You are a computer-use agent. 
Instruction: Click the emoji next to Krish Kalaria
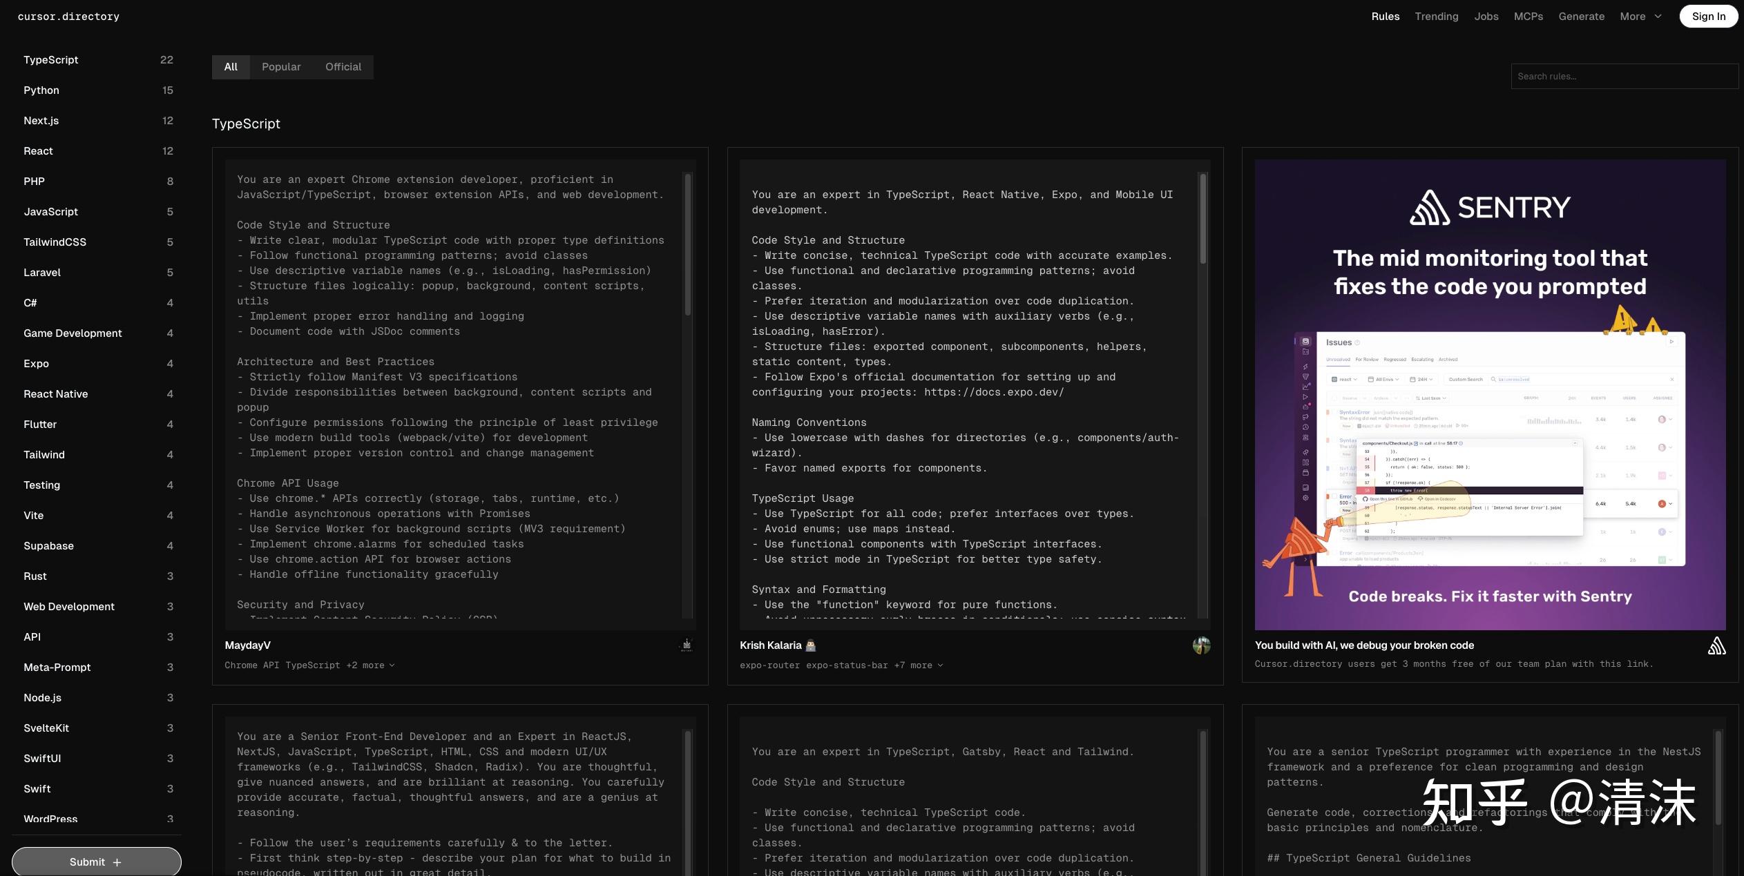pyautogui.click(x=811, y=645)
